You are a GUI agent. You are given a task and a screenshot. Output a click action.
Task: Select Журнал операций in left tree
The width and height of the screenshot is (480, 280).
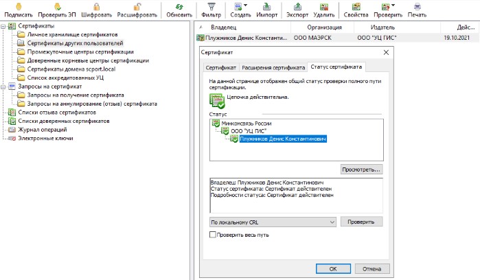tap(37, 129)
